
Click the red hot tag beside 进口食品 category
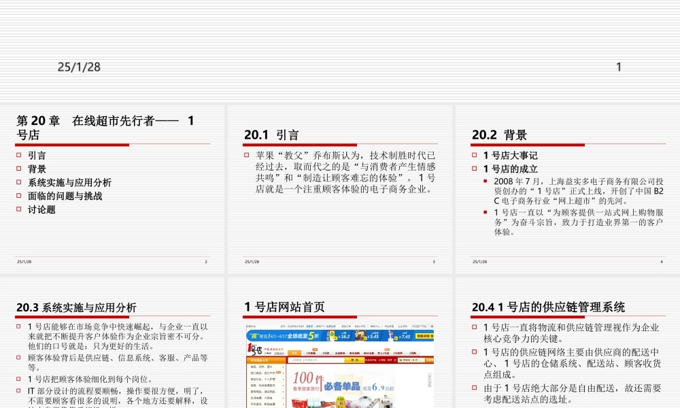pyautogui.click(x=279, y=373)
